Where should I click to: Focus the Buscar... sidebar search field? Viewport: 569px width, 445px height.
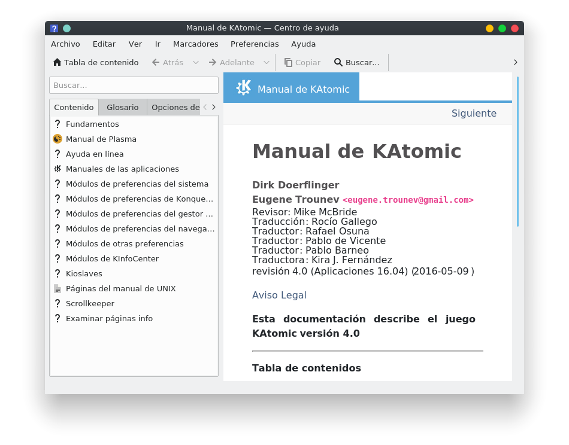coord(134,85)
